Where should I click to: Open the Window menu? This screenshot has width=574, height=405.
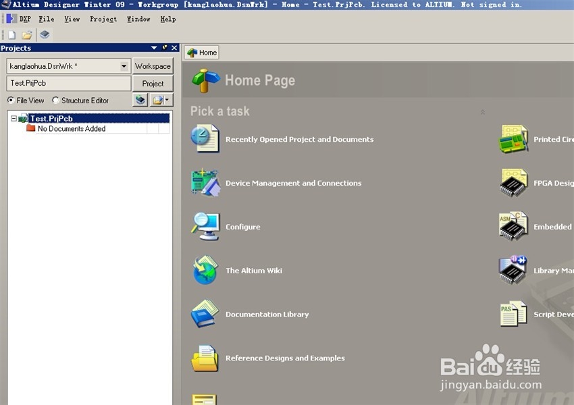point(138,19)
